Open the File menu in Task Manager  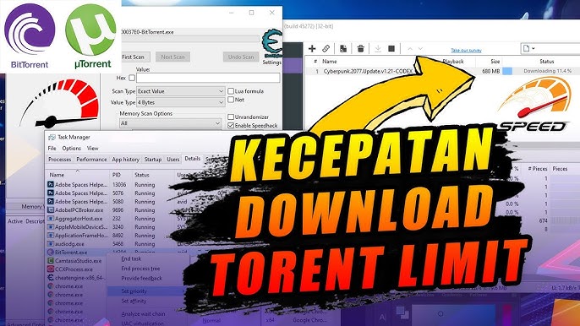[x=52, y=148]
